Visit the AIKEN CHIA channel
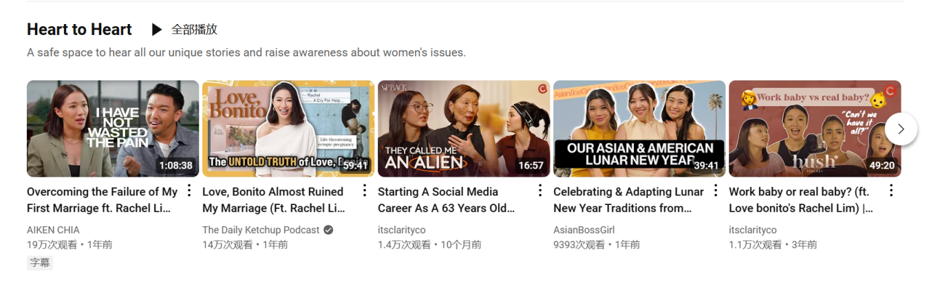 click(x=53, y=230)
